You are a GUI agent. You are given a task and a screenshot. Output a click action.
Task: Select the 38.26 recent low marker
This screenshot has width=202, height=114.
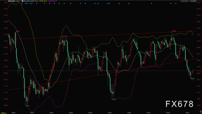(192, 79)
